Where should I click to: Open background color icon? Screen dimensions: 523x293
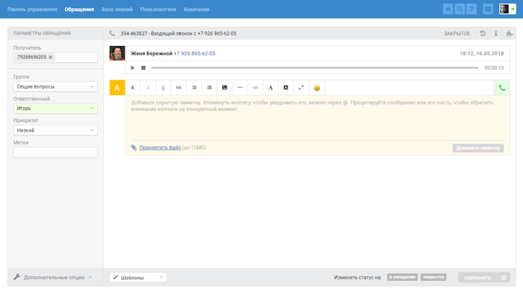click(x=286, y=88)
